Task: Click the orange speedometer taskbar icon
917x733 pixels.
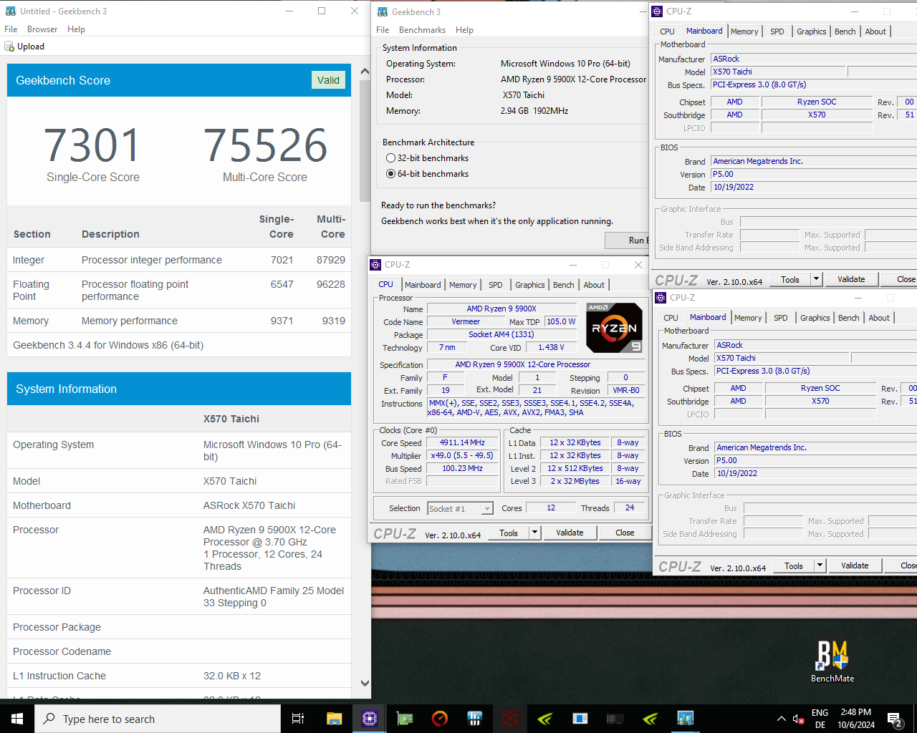Action: pyautogui.click(x=440, y=719)
